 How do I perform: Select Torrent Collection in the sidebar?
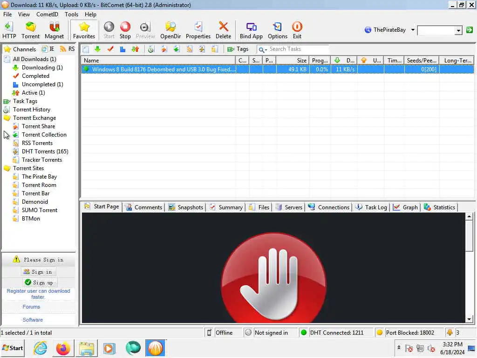coord(44,135)
